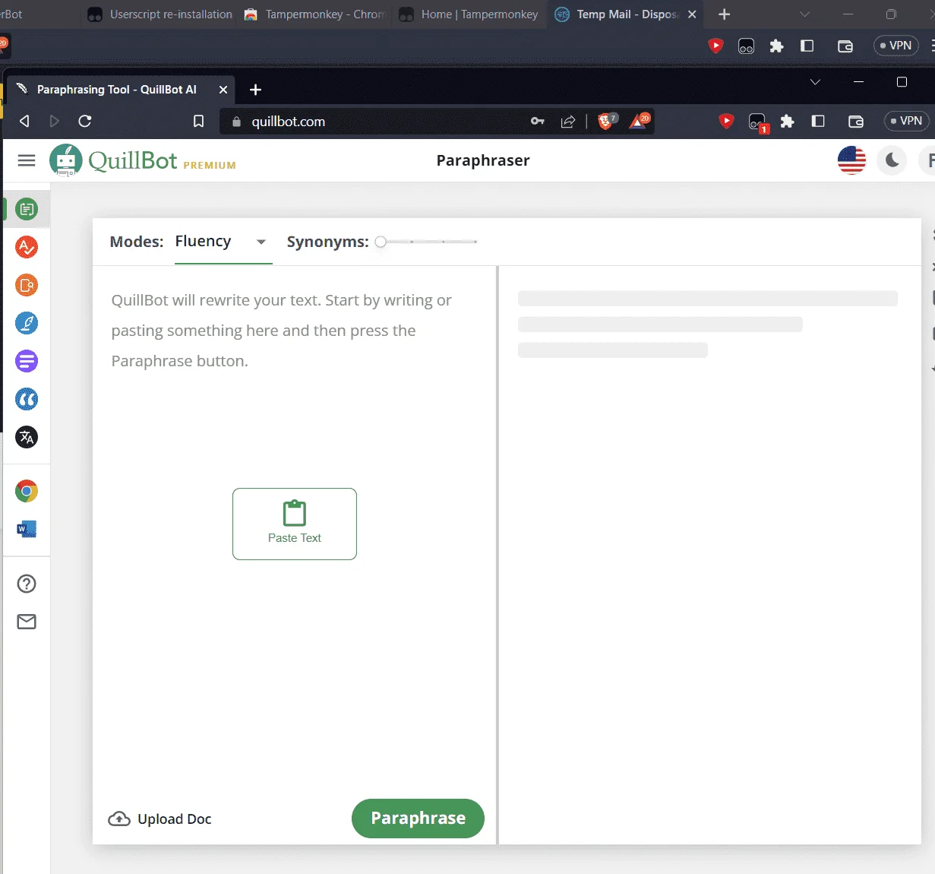The height and width of the screenshot is (874, 935).
Task: Open Paraphraser tool in sidebar
Action: click(27, 209)
